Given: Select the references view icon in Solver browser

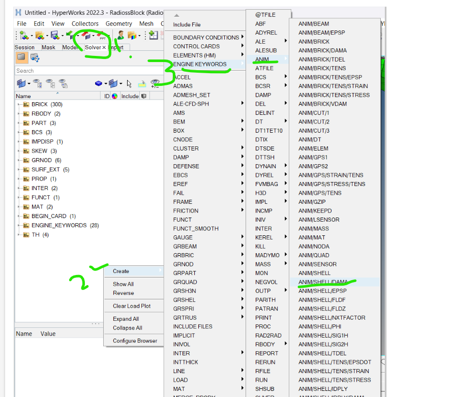Looking at the screenshot, I should point(35,57).
